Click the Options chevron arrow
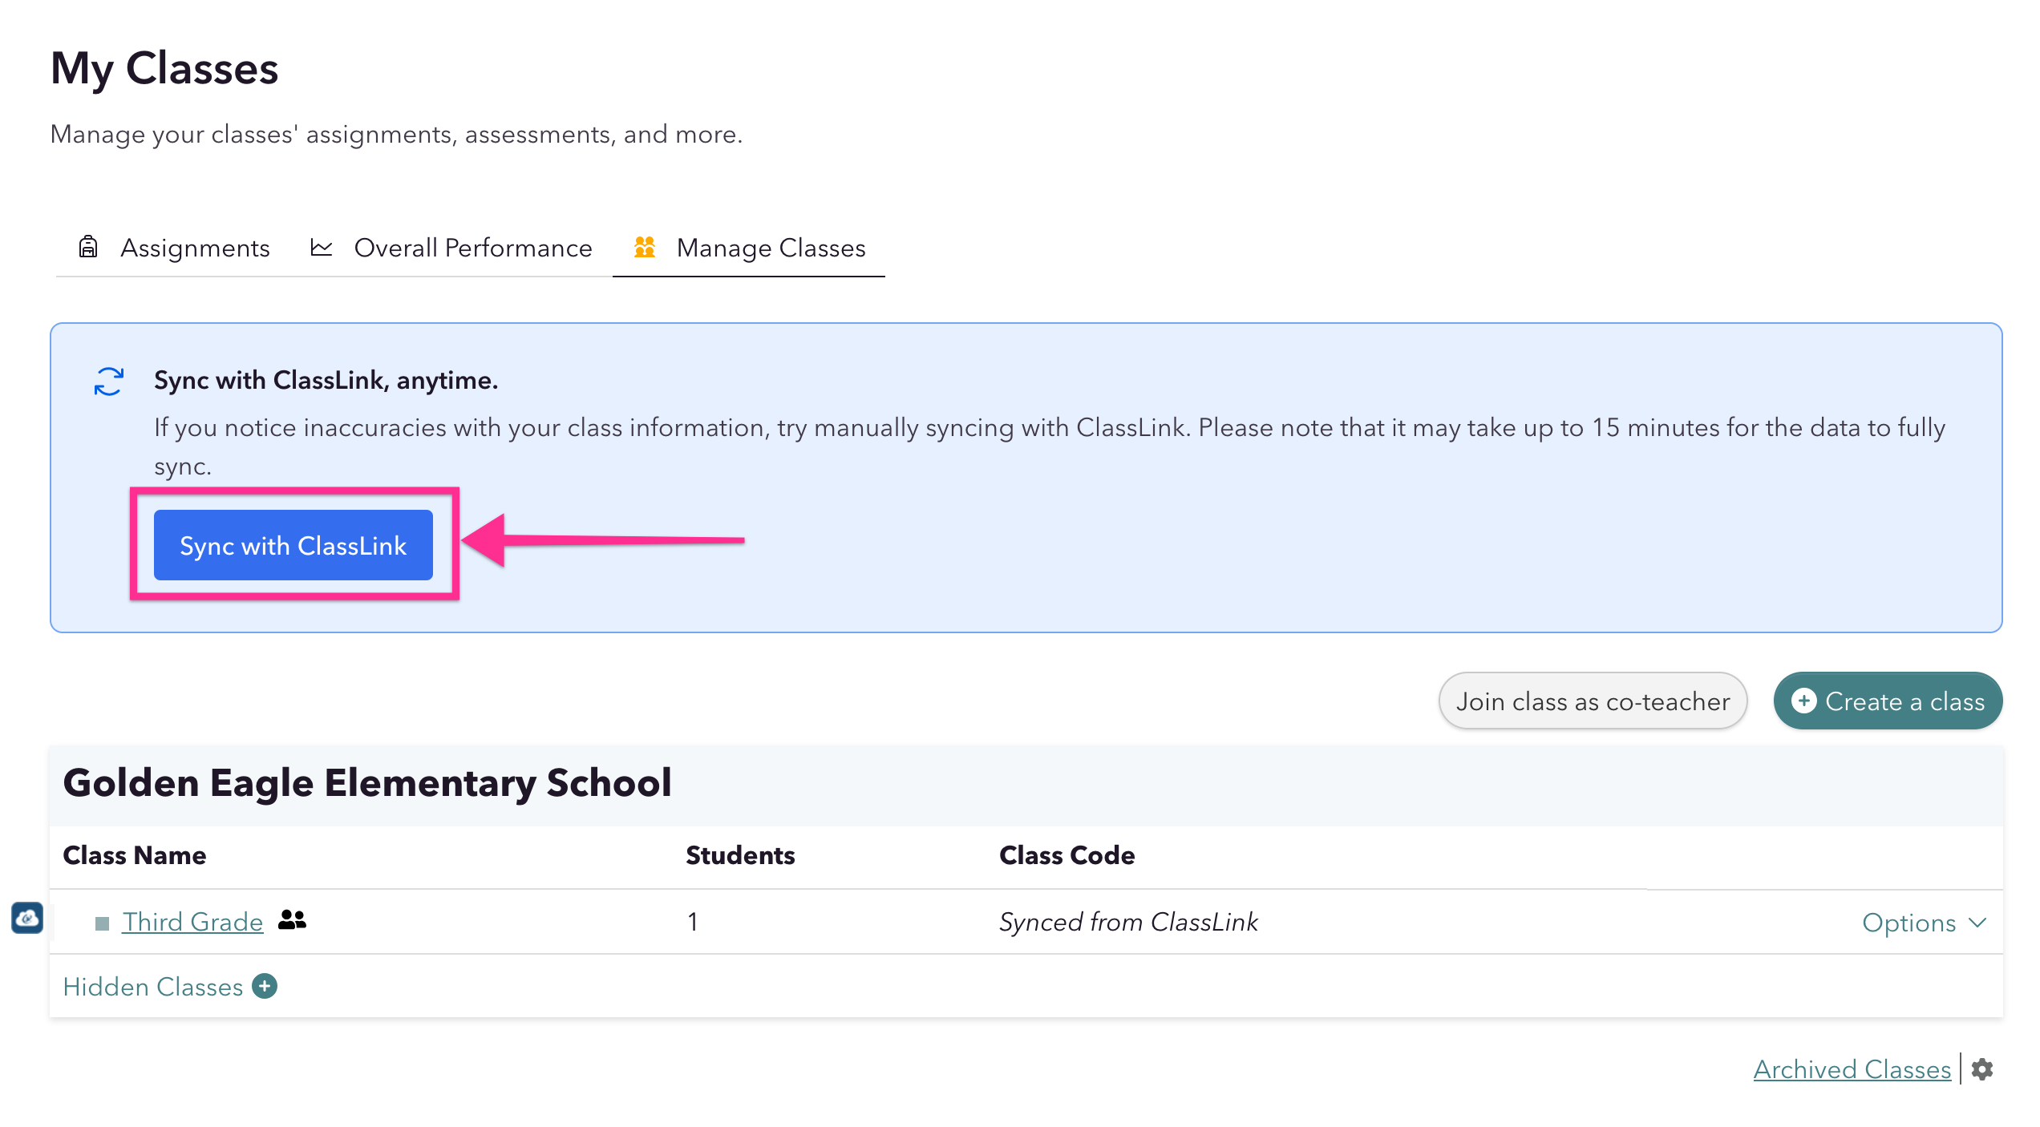2040x1127 pixels. coord(1977,923)
